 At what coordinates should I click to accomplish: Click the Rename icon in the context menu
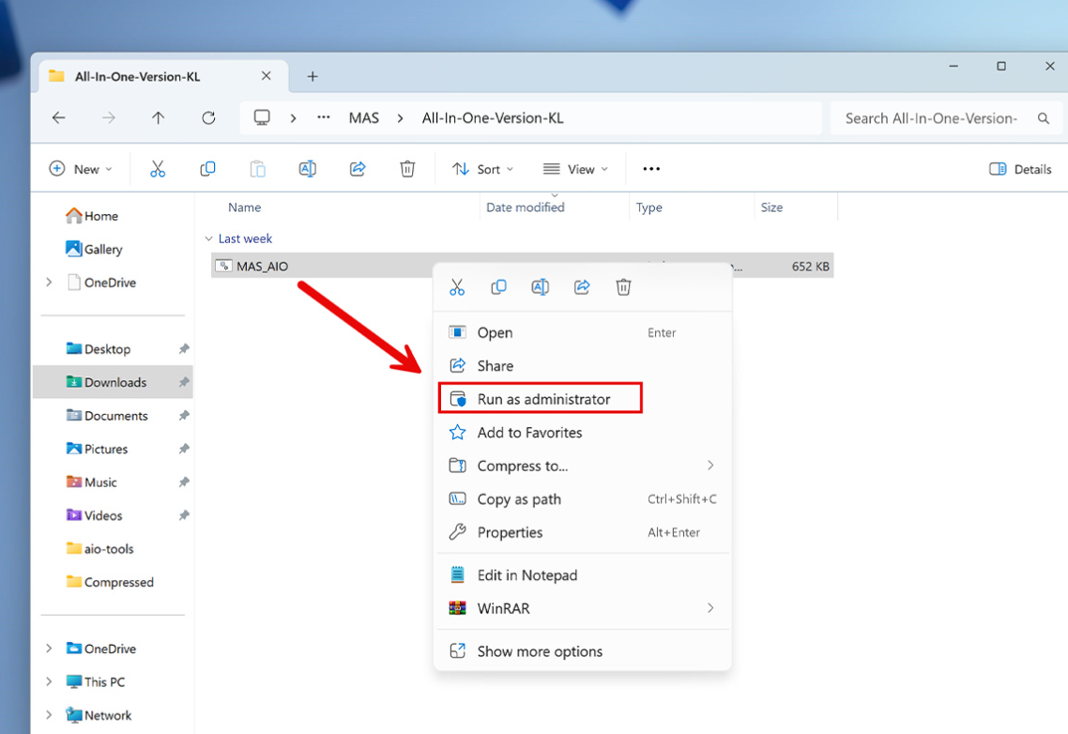(x=540, y=287)
